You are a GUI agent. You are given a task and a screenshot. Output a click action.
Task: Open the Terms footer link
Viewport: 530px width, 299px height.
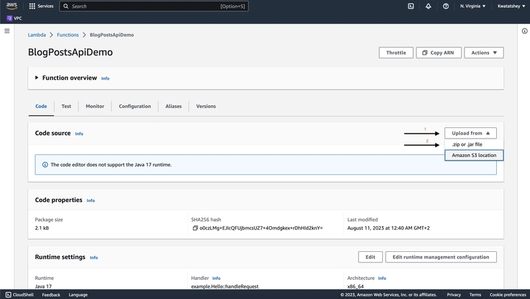coord(475,295)
